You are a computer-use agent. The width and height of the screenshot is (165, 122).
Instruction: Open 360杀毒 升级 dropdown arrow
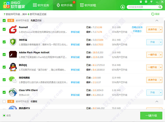coord(161,42)
